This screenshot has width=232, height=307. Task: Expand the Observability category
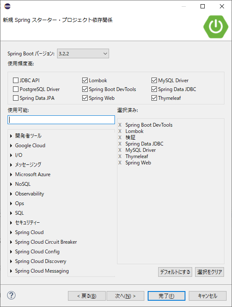(11, 194)
